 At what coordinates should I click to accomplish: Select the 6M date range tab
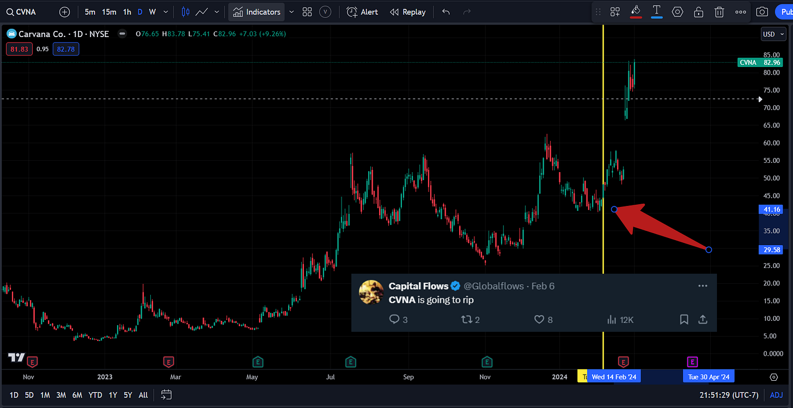click(x=77, y=395)
